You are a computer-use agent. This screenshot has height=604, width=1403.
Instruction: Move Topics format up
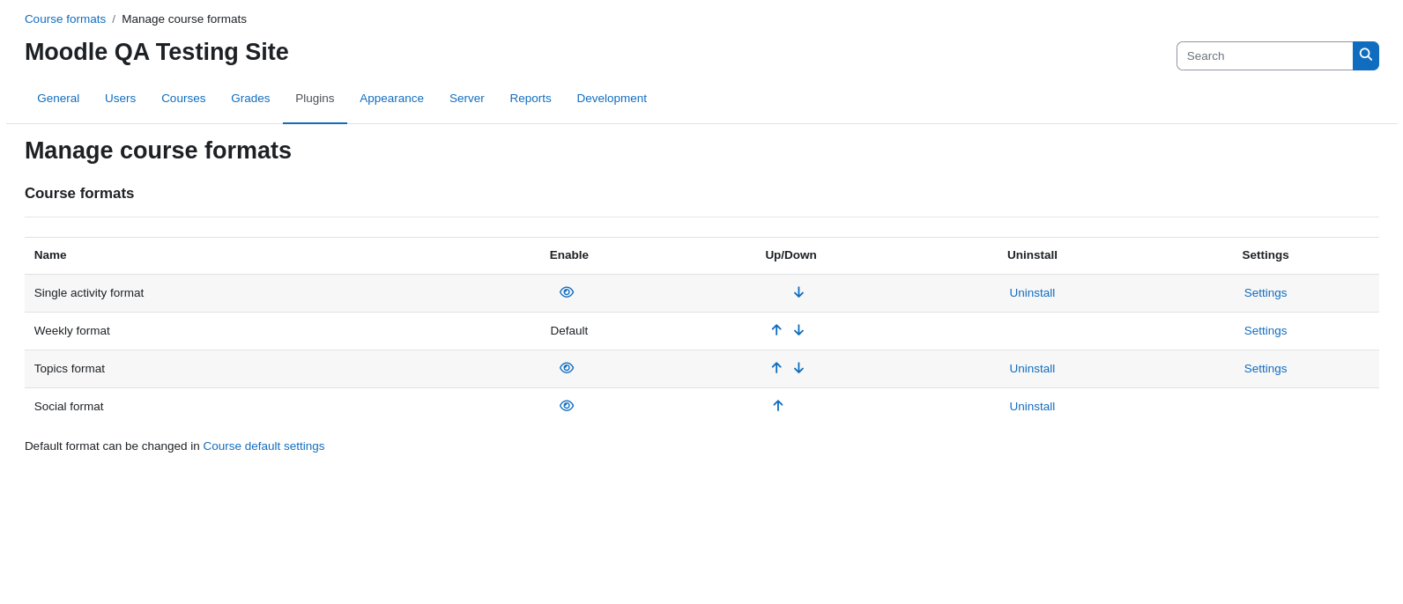coord(776,368)
